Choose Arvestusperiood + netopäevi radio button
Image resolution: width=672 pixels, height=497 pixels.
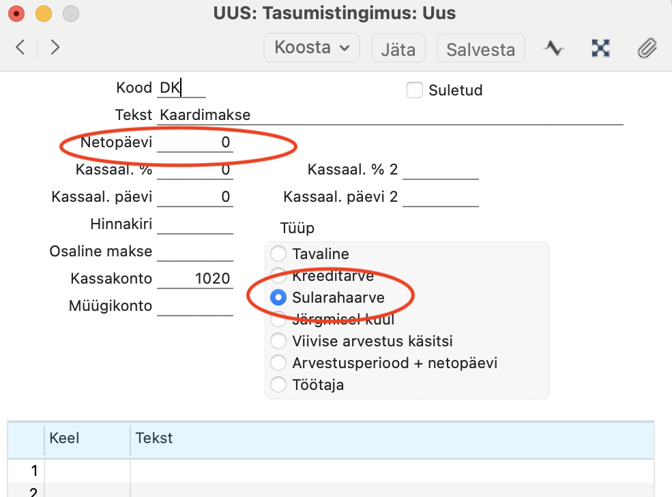pos(278,363)
